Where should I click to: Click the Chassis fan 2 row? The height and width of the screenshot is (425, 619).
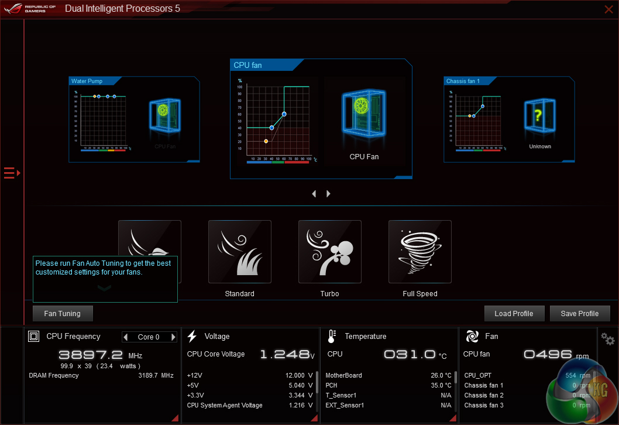point(527,395)
